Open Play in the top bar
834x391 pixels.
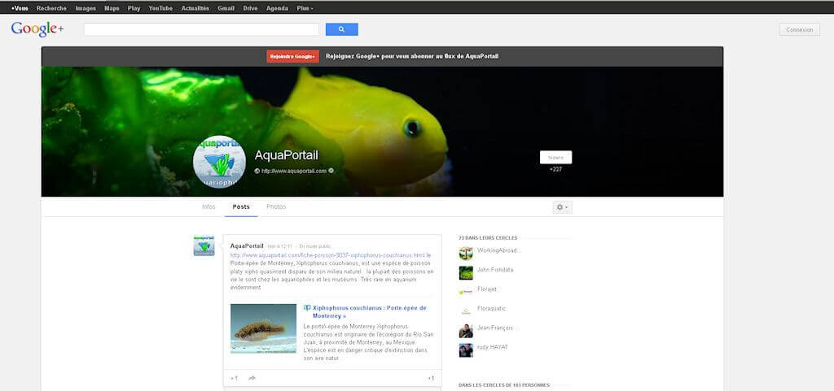pos(134,8)
